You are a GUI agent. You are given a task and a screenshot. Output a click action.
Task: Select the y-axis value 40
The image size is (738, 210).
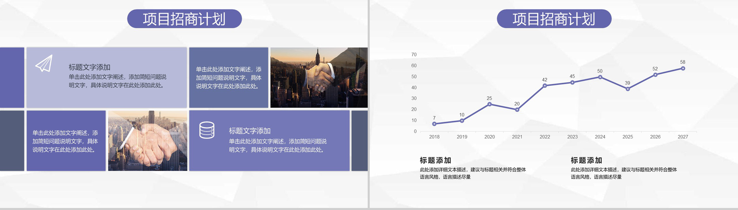point(414,87)
